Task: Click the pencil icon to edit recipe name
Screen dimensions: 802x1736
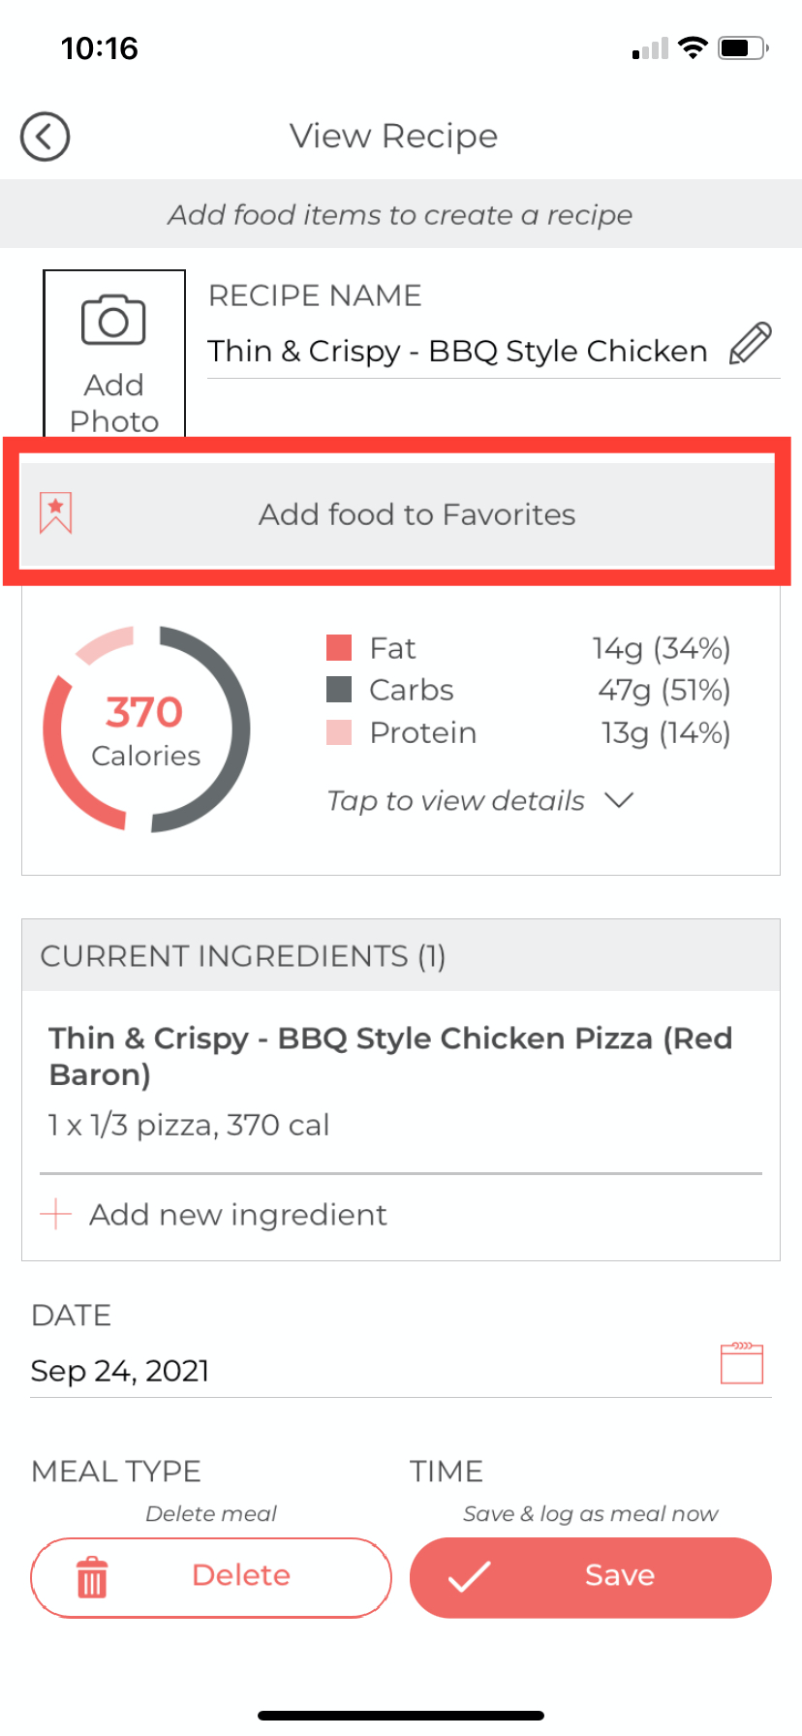Action: (x=750, y=344)
